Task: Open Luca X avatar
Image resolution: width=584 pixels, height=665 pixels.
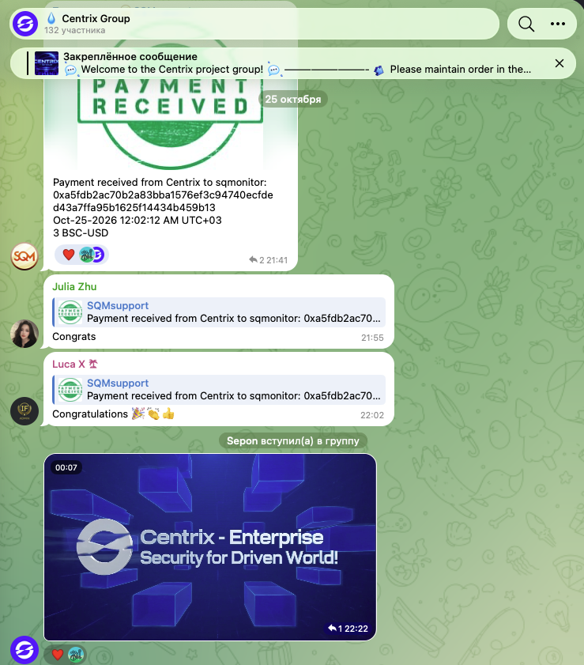Action: tap(24, 411)
